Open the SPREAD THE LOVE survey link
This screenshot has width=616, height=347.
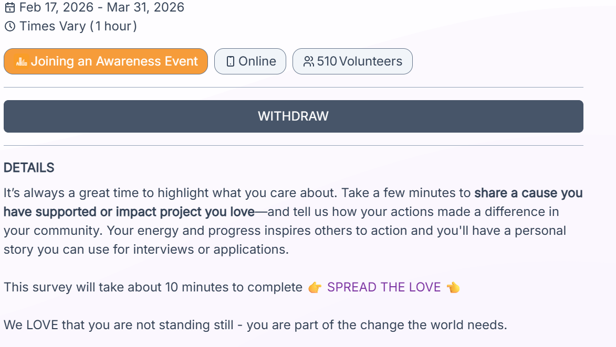[384, 287]
